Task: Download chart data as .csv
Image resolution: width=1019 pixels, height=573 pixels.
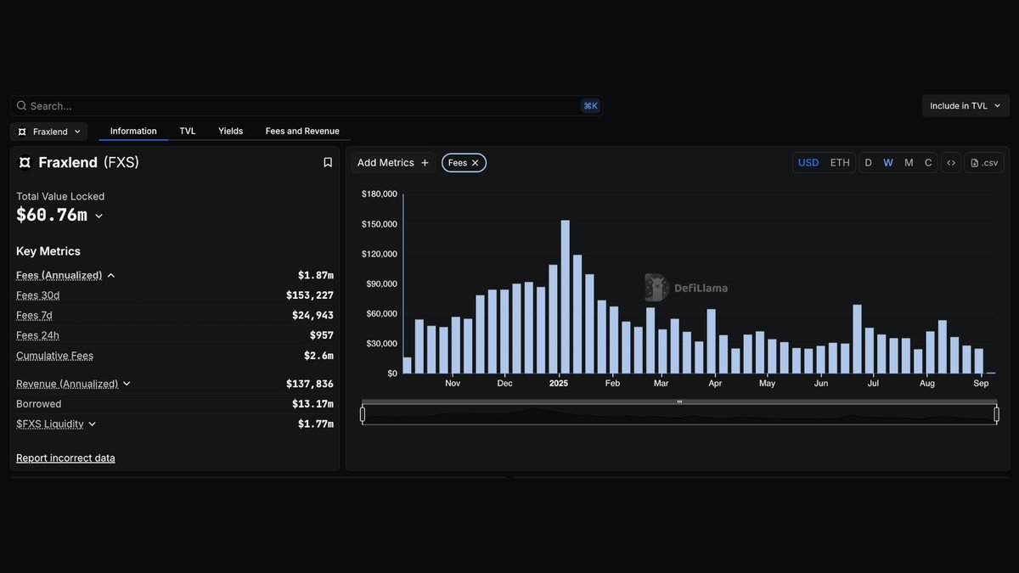Action: 984,163
